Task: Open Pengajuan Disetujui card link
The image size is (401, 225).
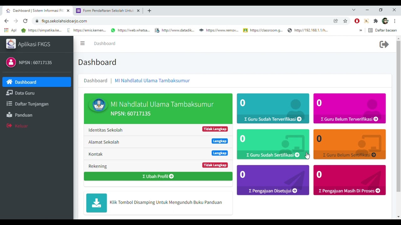Action: pos(273,191)
